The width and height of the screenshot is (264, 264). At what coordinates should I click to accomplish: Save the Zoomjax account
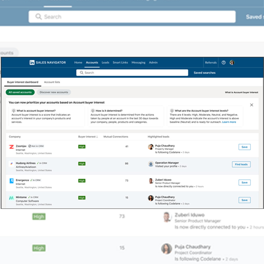click(244, 147)
